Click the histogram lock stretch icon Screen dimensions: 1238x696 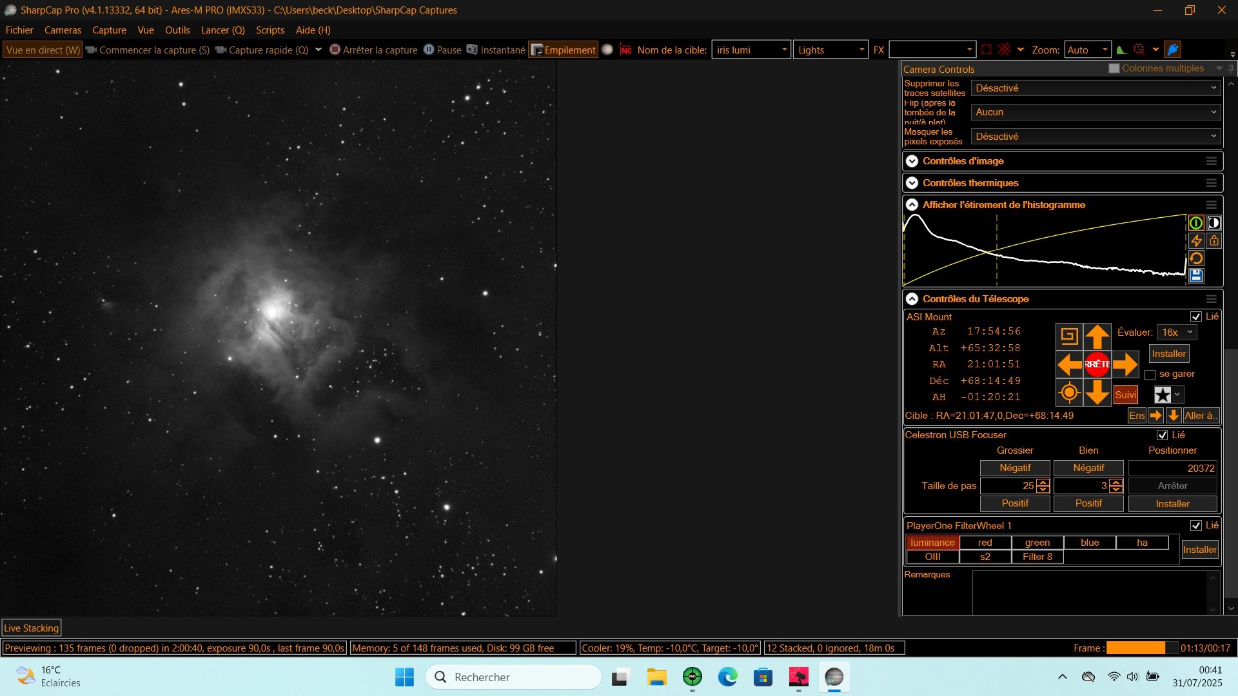point(1214,240)
